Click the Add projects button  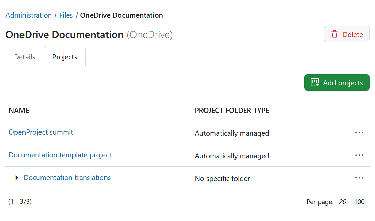pos(337,82)
